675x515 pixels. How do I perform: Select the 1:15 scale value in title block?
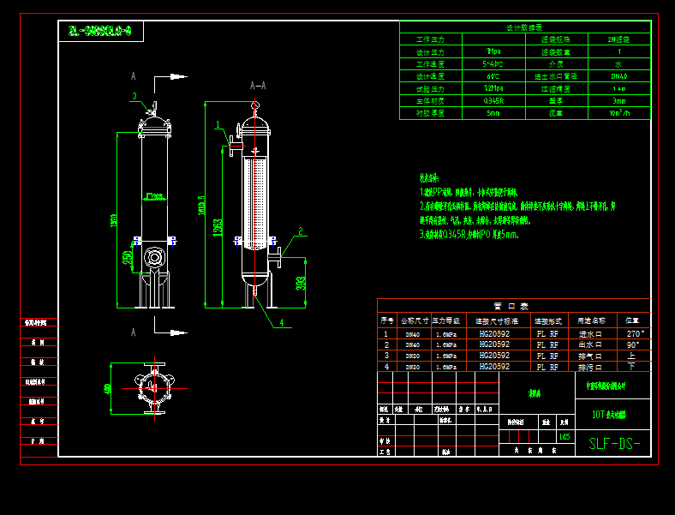tap(564, 436)
